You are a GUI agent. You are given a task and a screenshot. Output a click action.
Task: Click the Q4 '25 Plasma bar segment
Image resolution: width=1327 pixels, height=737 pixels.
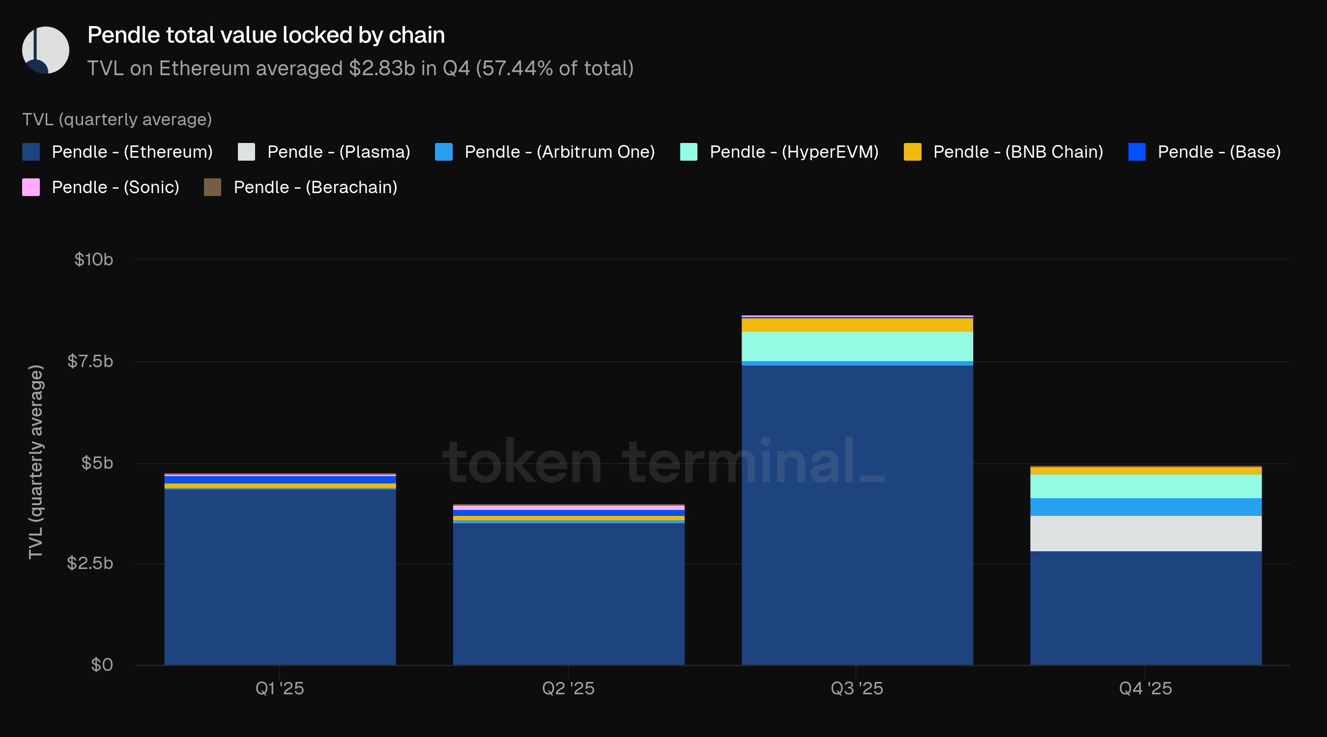point(1145,534)
